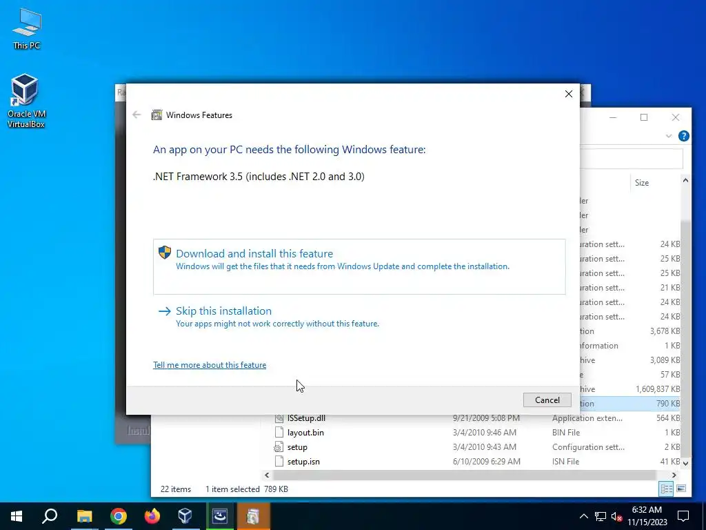Screen dimensions: 706x530
Task: Click layout.bin file icon
Action: (x=279, y=433)
